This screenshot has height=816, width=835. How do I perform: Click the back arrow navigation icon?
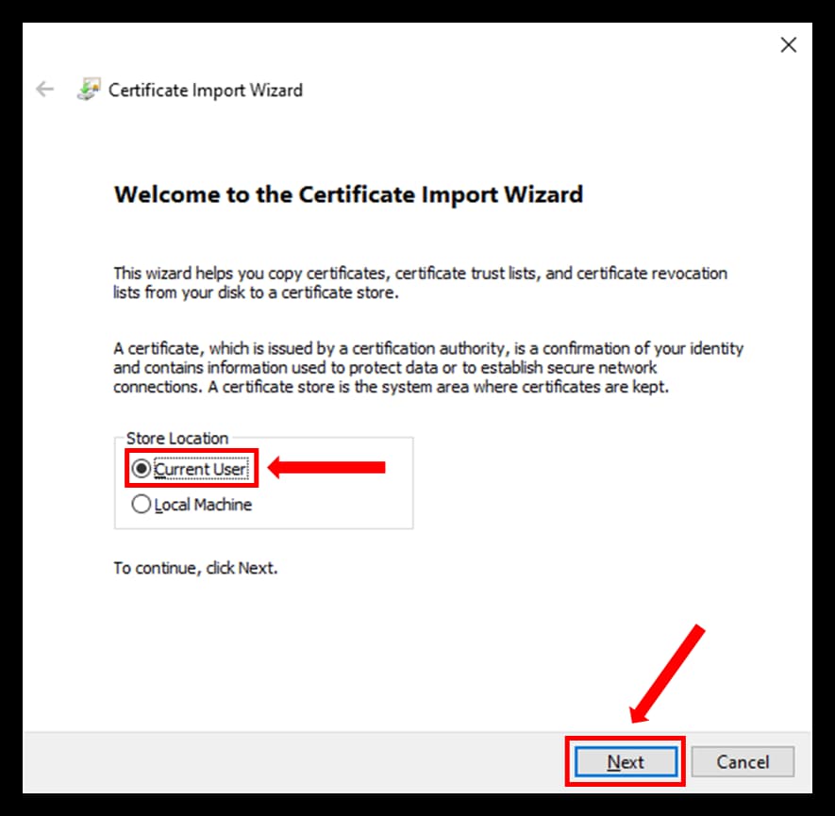pyautogui.click(x=44, y=89)
